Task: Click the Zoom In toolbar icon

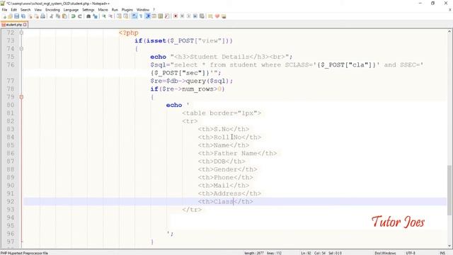Action: [x=104, y=16]
